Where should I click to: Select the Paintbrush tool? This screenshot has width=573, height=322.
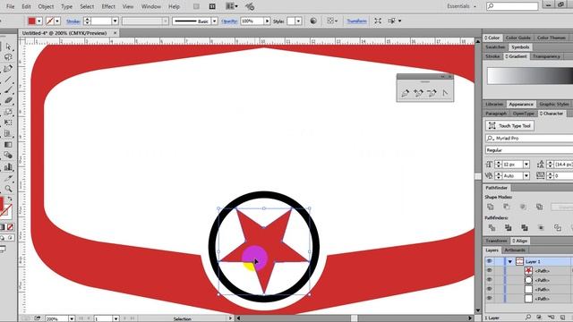(8, 89)
